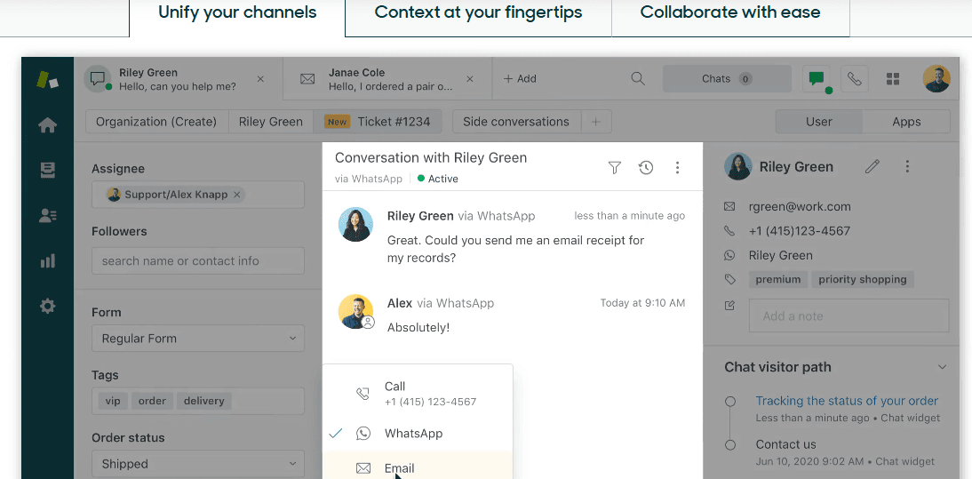The width and height of the screenshot is (972, 479).
Task: Click the rgreen@work.com email address
Action: (800, 206)
